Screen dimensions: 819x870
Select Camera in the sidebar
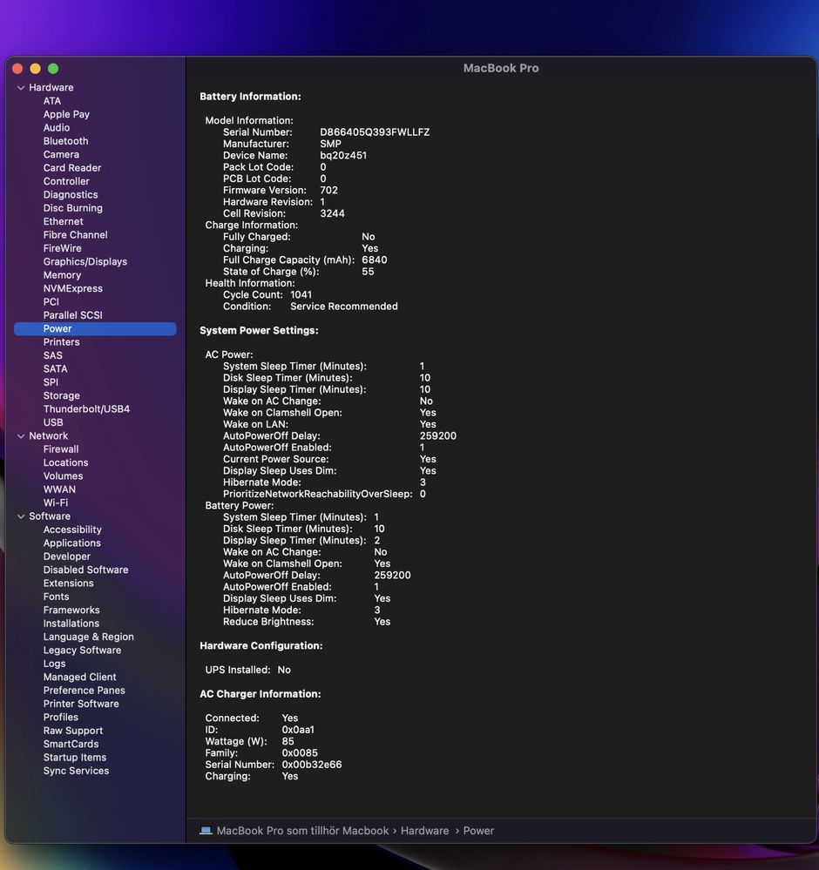pos(61,154)
